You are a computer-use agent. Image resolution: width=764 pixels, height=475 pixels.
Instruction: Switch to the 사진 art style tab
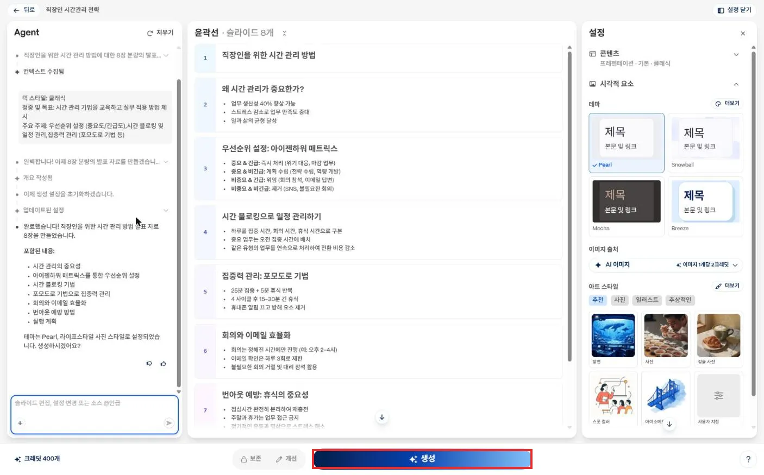pos(619,300)
